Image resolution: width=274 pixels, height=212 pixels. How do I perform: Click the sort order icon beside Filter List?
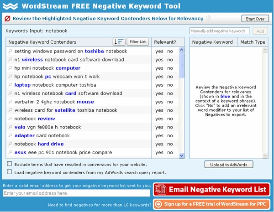pos(119,41)
